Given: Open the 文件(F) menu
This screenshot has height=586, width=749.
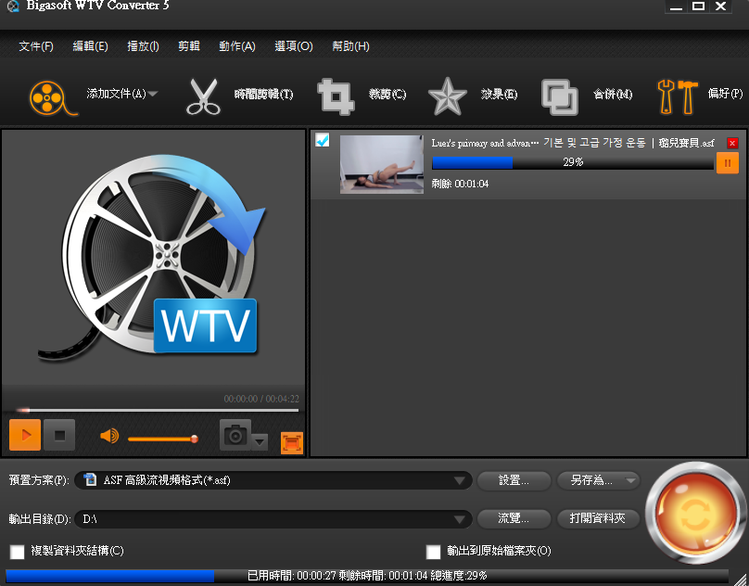Looking at the screenshot, I should (36, 46).
